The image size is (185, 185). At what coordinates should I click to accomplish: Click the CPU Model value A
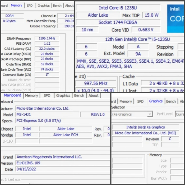138,47
